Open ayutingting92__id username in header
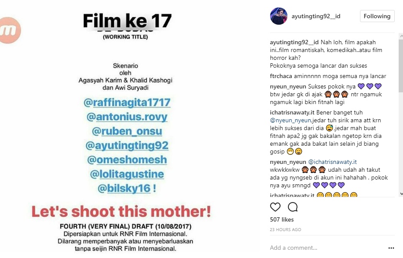The height and width of the screenshot is (258, 403). point(317,16)
